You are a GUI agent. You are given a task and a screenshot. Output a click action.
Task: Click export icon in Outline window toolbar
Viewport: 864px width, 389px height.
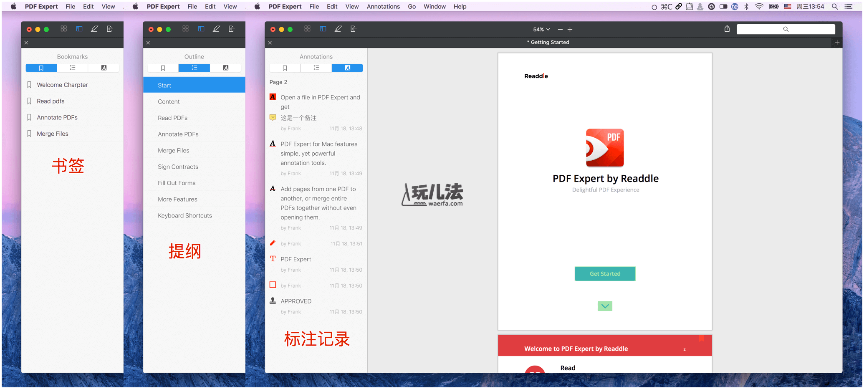(x=232, y=29)
